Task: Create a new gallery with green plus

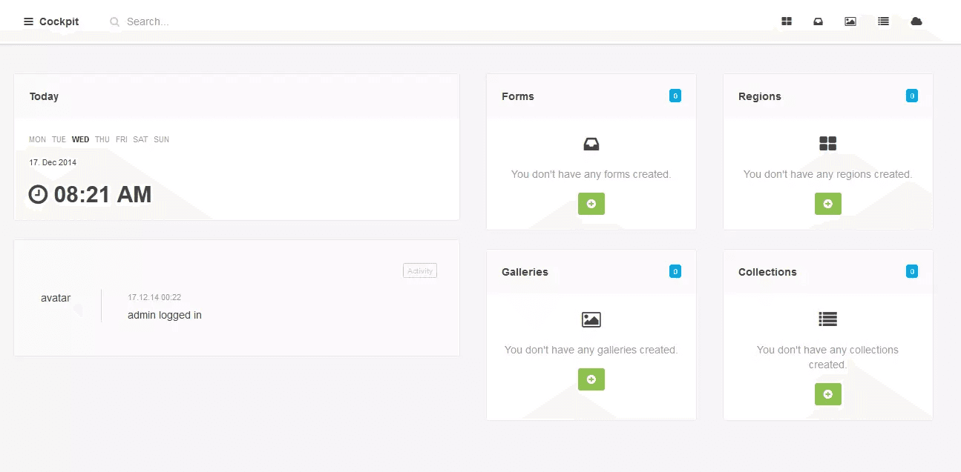Action: [x=591, y=379]
